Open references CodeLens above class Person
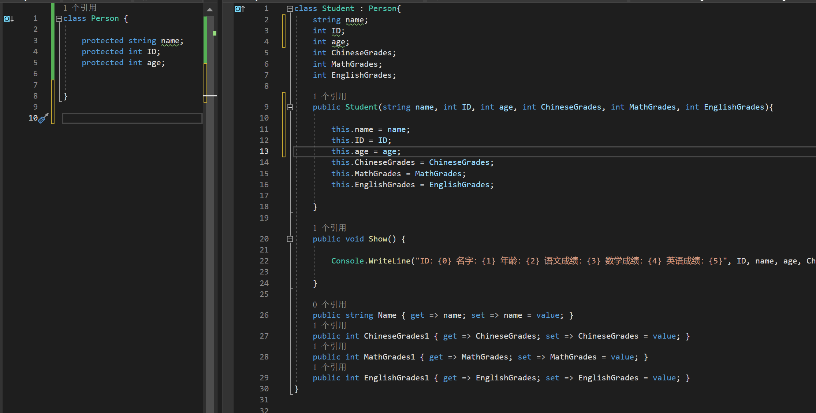The height and width of the screenshot is (413, 816). 80,8
